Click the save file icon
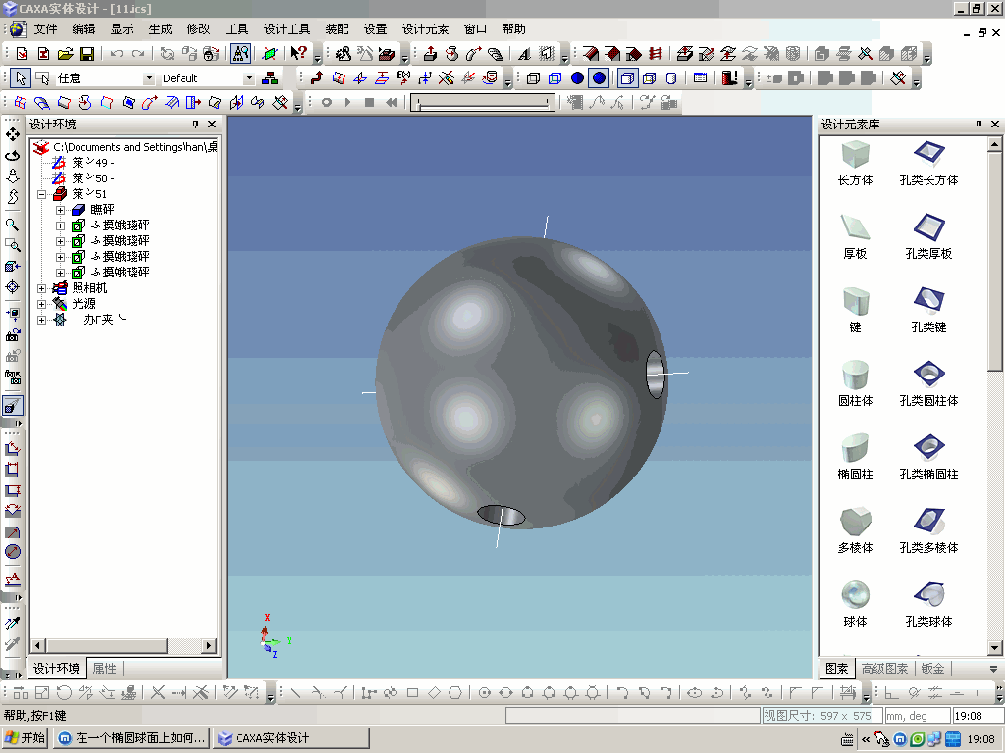Image resolution: width=1005 pixels, height=753 pixels. [x=86, y=54]
